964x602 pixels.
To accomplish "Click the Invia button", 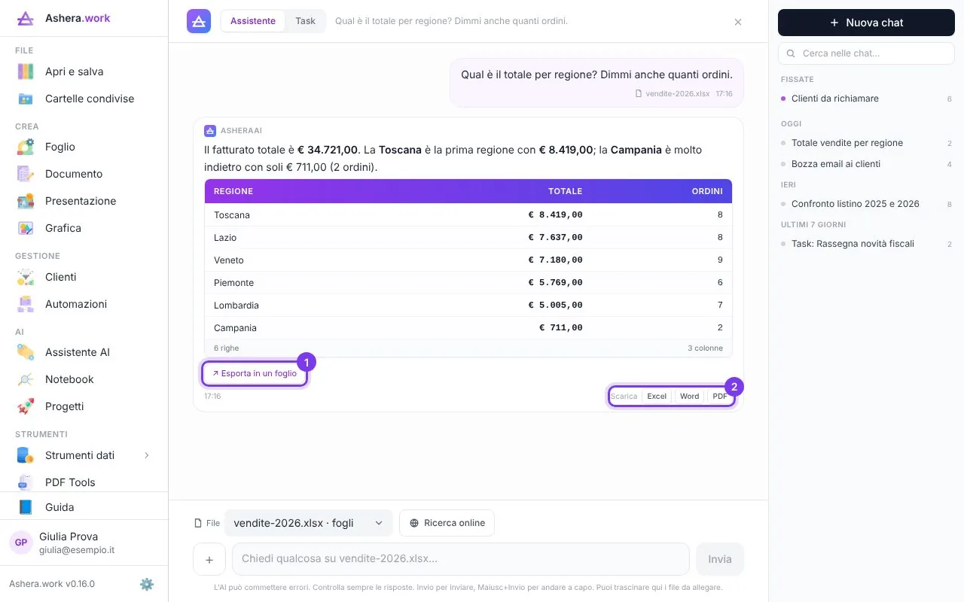I will tap(720, 559).
